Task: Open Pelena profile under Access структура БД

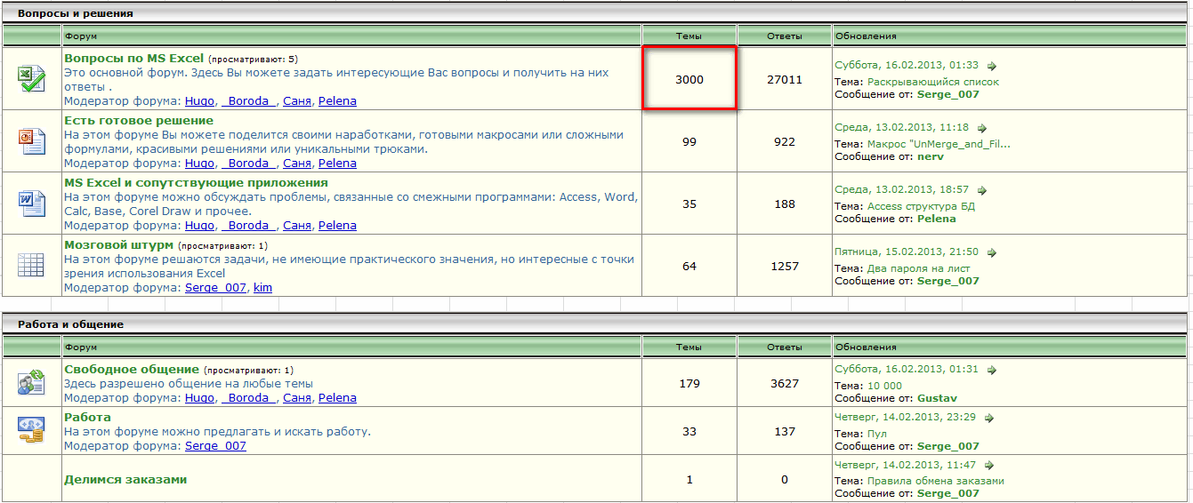Action: pos(937,219)
